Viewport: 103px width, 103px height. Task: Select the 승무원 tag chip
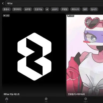(28, 9)
